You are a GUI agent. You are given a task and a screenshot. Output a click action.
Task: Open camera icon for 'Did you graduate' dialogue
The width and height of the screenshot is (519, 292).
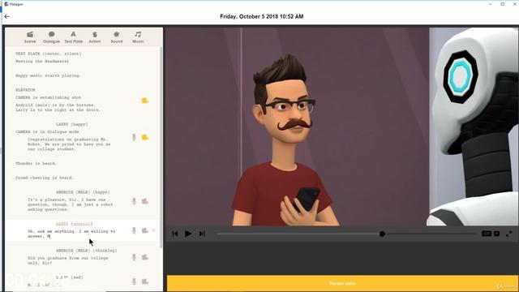point(144,257)
